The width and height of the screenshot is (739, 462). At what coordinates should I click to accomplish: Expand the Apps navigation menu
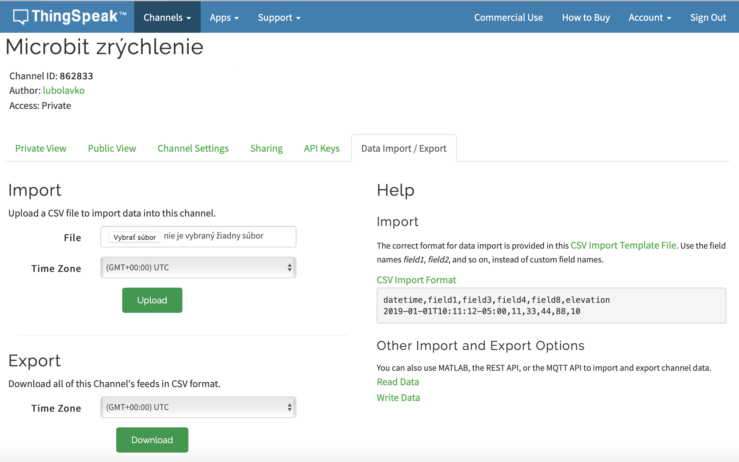point(224,17)
